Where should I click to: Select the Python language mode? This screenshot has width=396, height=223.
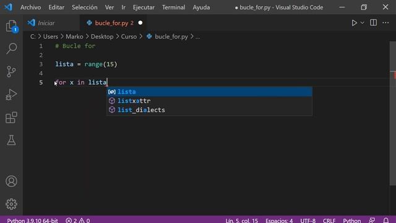(x=352, y=221)
